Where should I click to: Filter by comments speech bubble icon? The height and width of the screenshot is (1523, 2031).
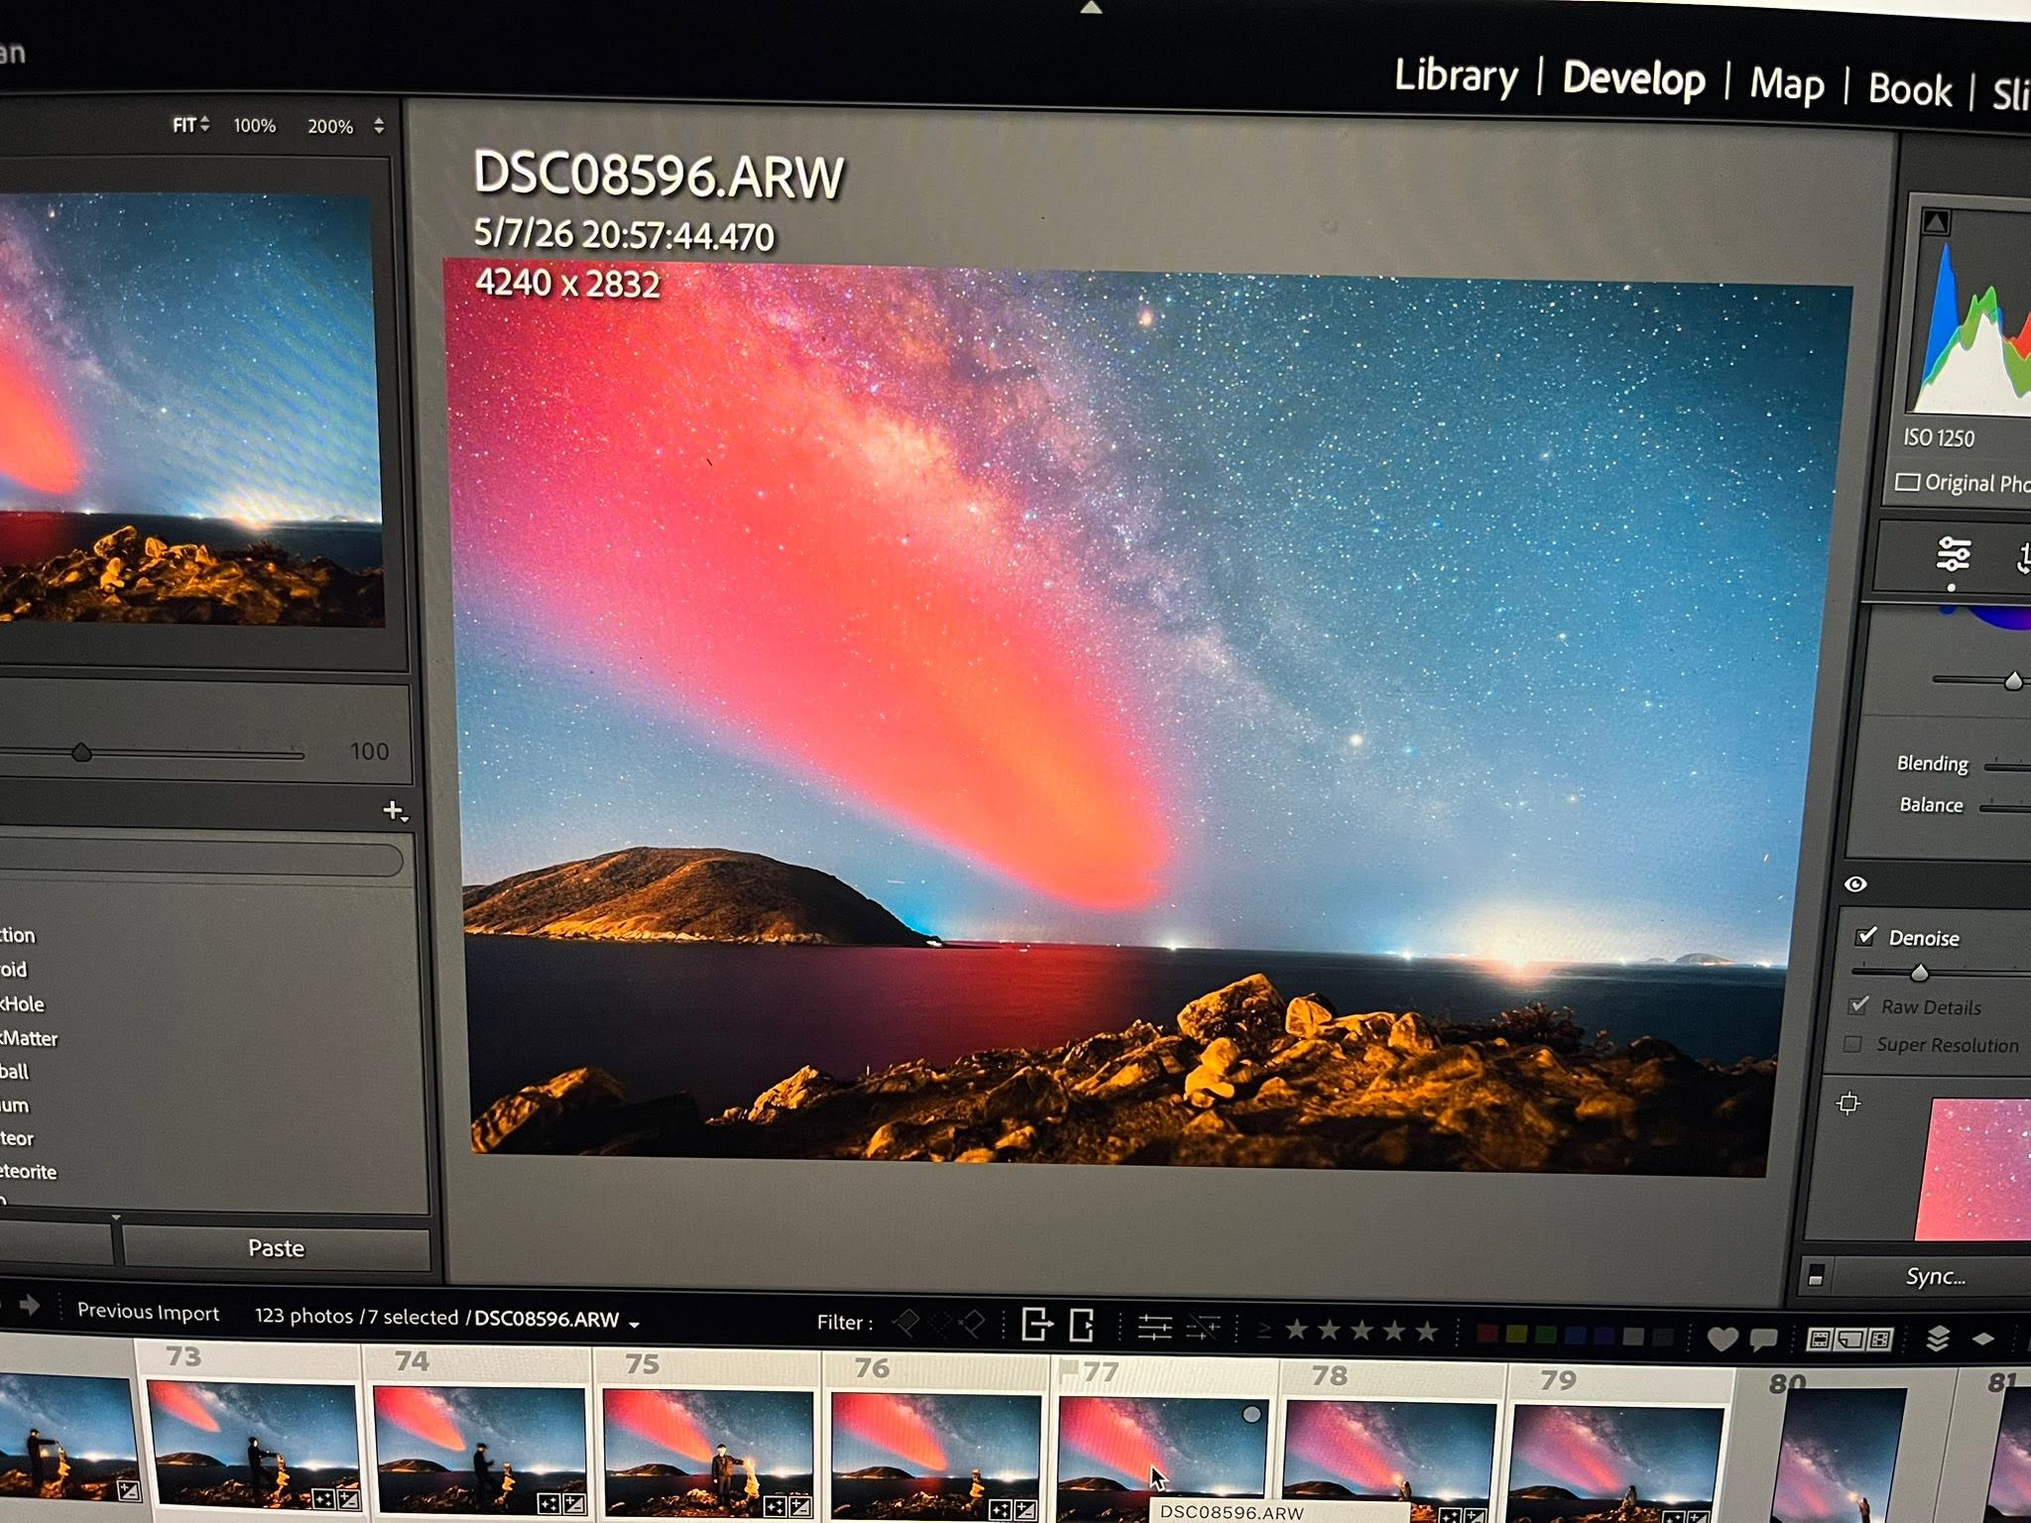pos(1762,1341)
